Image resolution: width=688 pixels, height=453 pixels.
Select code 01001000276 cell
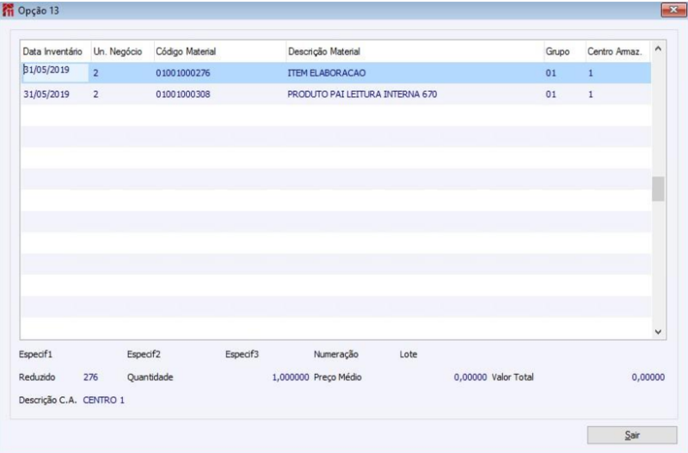click(x=183, y=73)
